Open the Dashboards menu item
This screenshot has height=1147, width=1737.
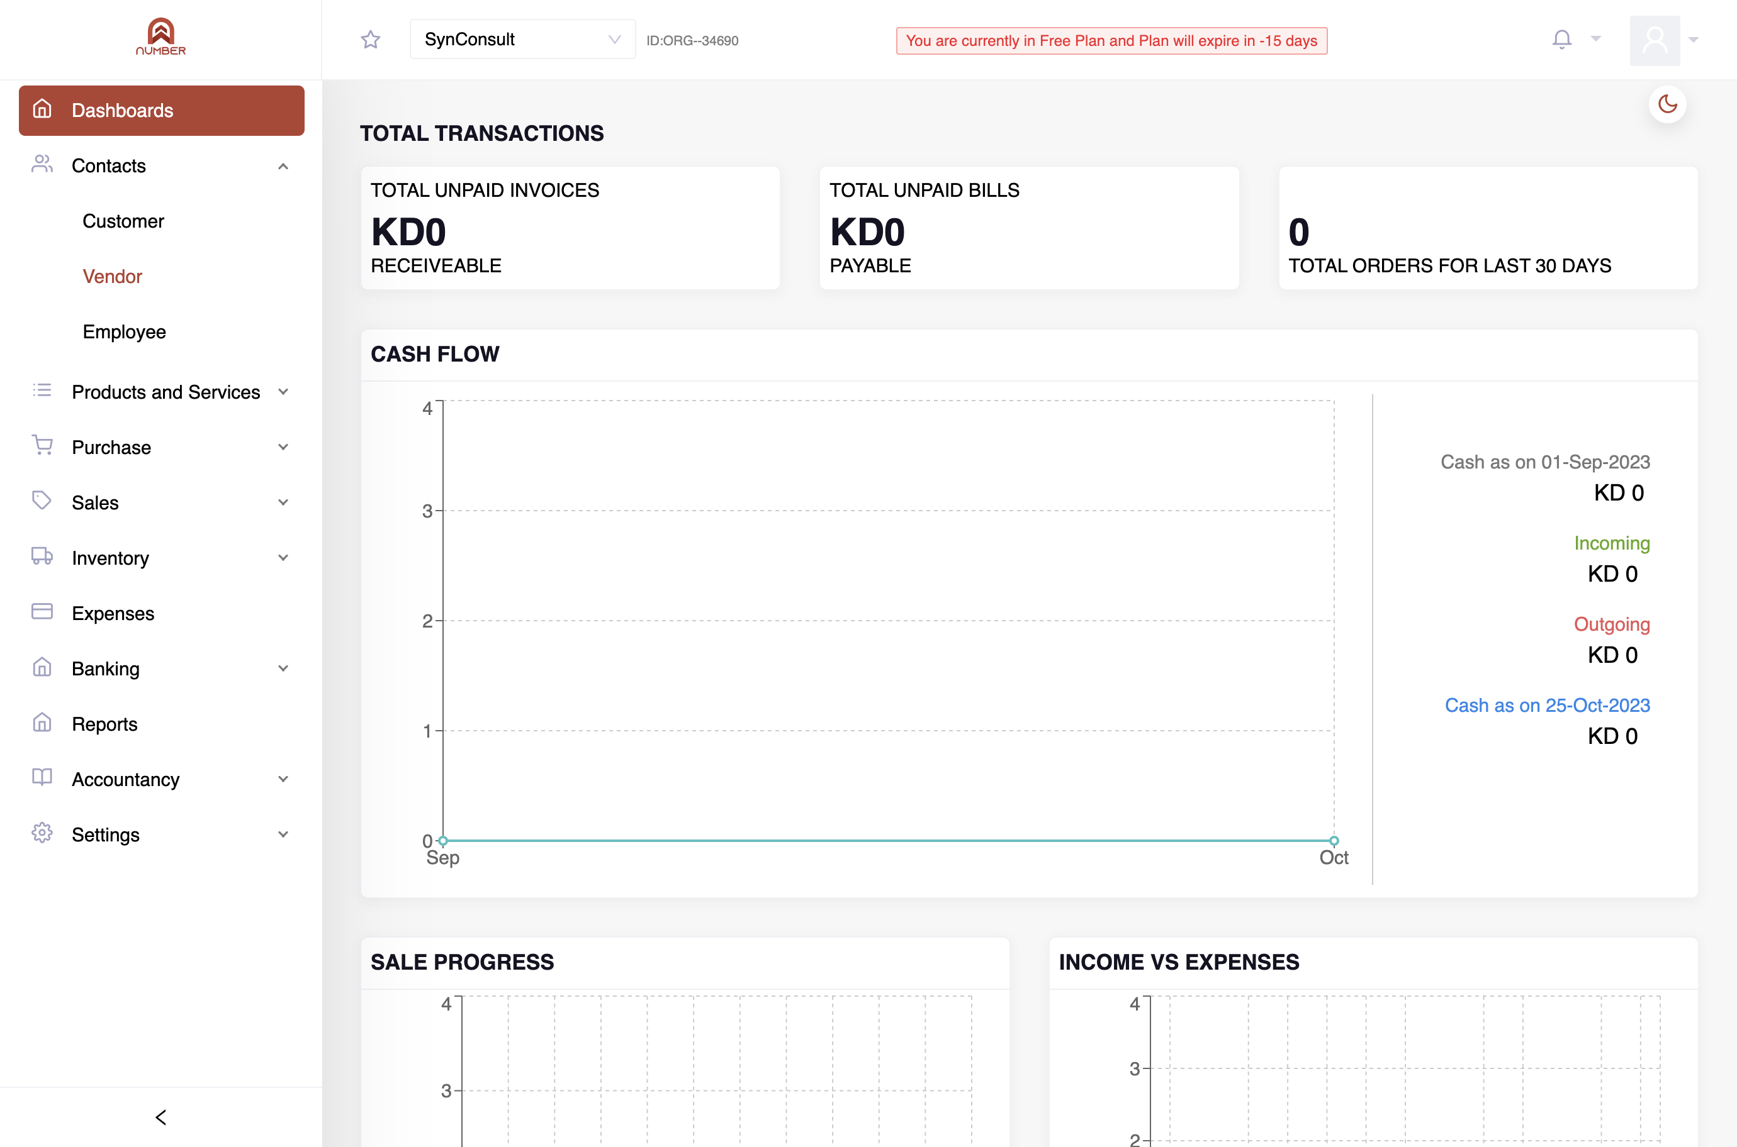click(x=162, y=111)
